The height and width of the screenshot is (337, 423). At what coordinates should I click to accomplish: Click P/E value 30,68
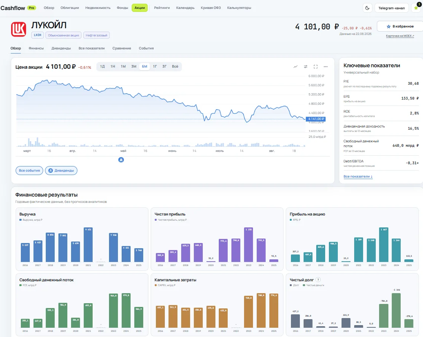click(x=413, y=84)
